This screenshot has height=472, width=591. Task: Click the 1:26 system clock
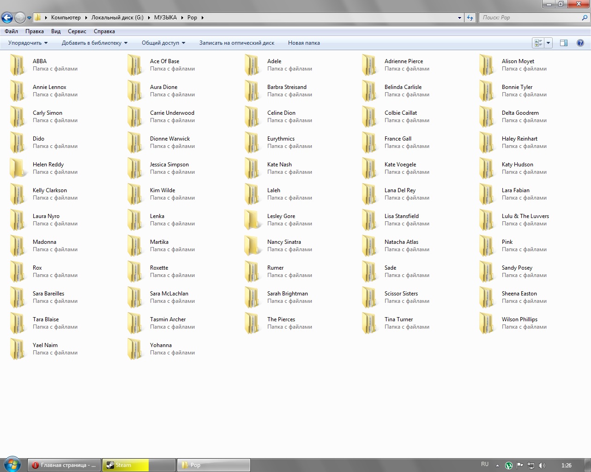click(x=567, y=466)
